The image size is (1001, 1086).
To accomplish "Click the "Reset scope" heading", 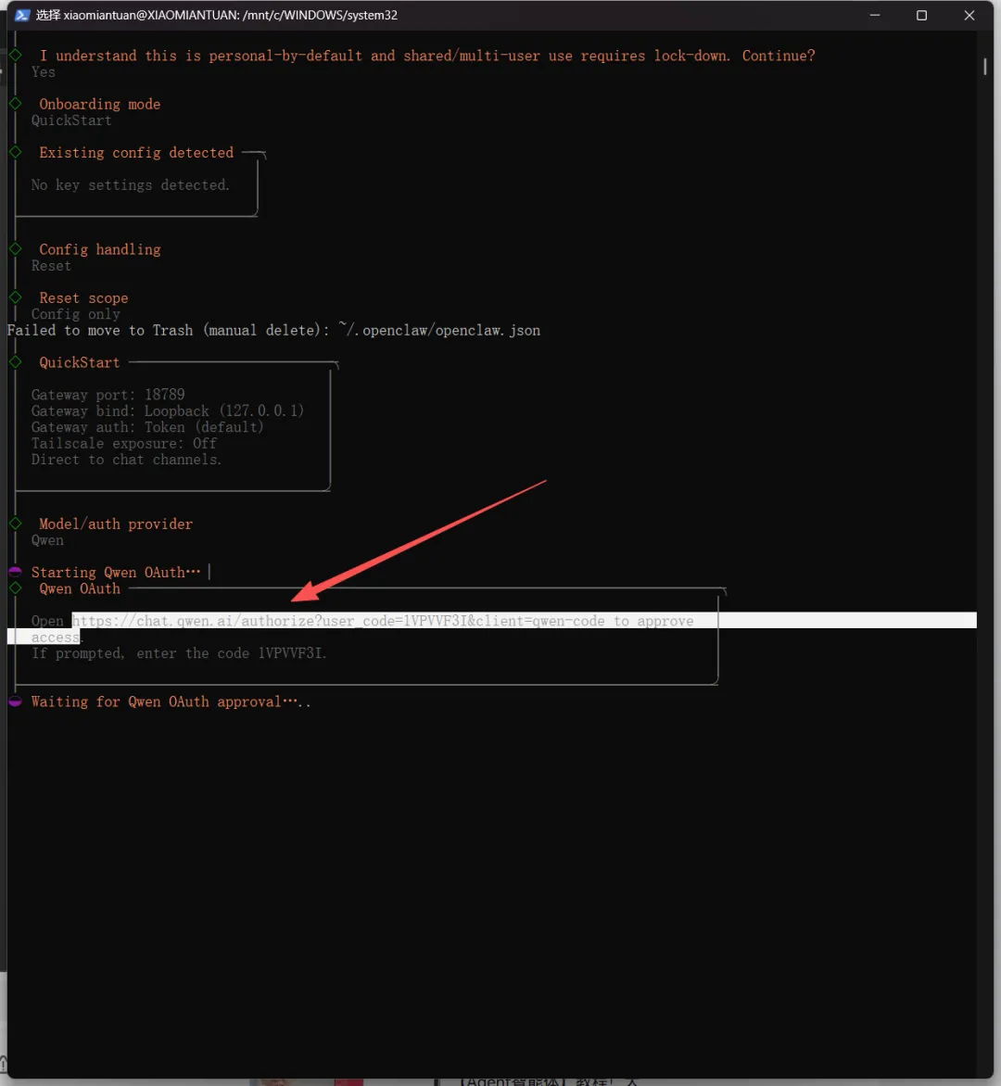I will (x=83, y=297).
